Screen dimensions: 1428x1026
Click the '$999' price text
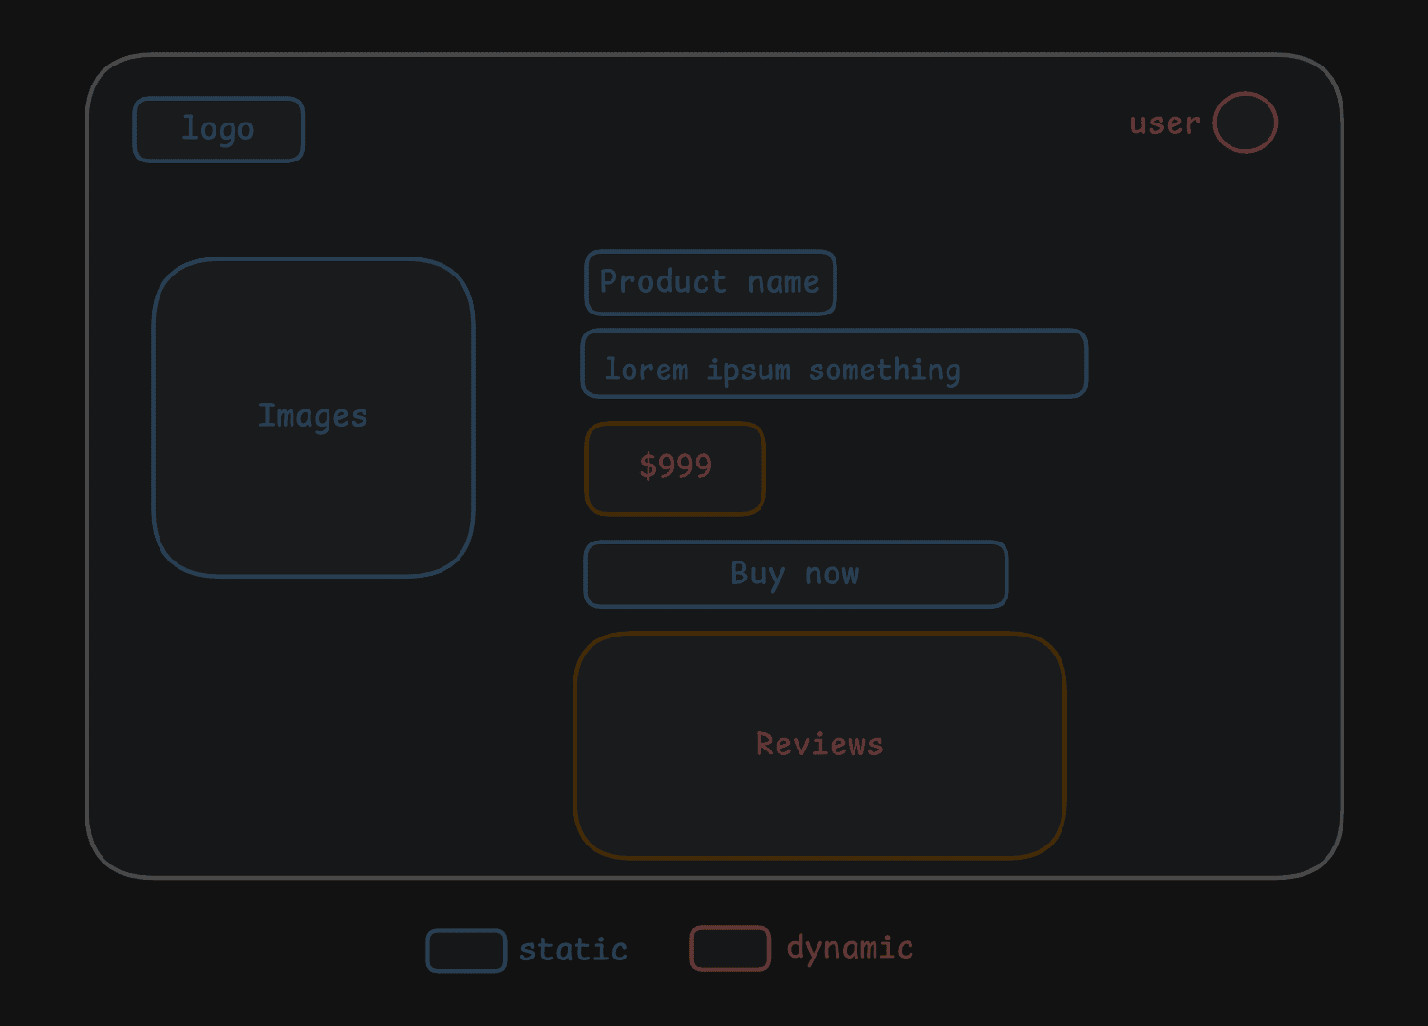coord(675,465)
